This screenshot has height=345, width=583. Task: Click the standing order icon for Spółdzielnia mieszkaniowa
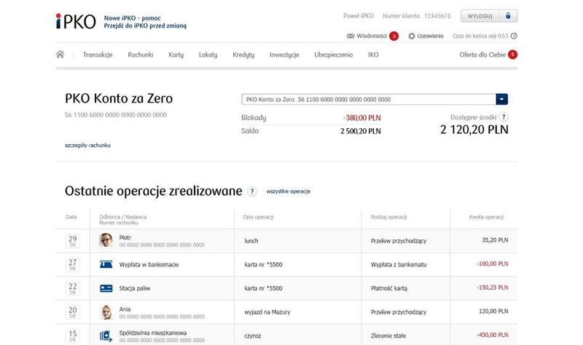click(x=106, y=336)
